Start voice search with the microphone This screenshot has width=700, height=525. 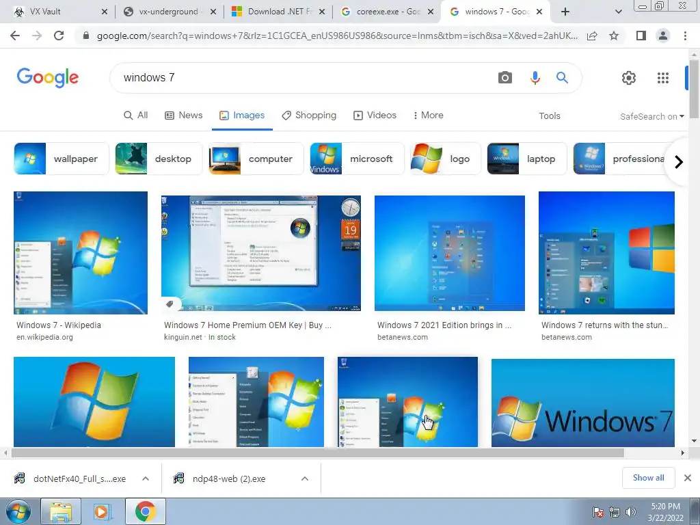pyautogui.click(x=535, y=78)
